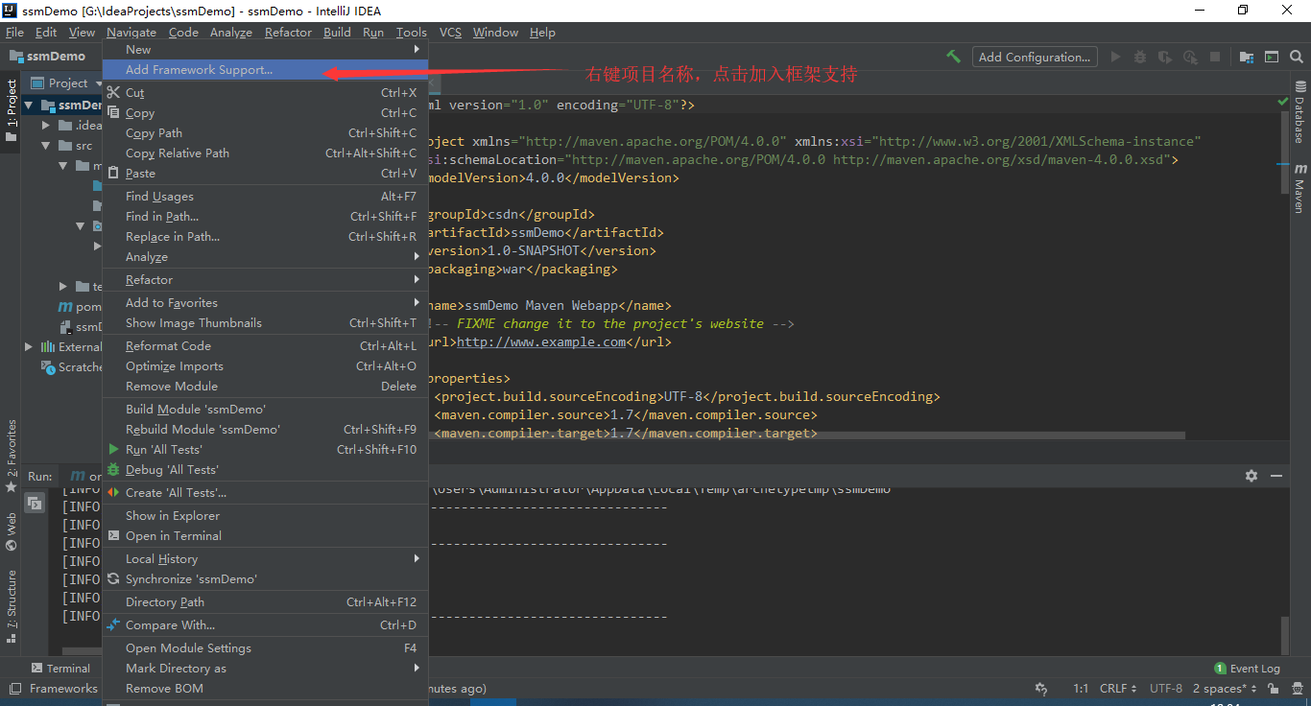
Task: Open the Maven tool window
Action: [x=1299, y=187]
